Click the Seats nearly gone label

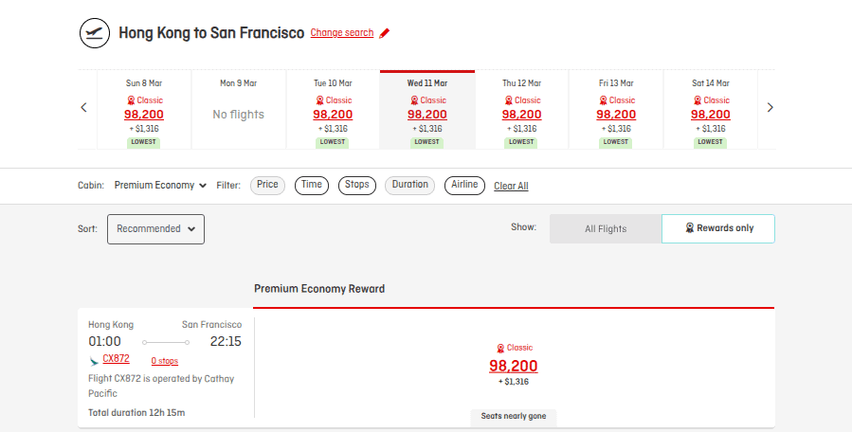514,416
